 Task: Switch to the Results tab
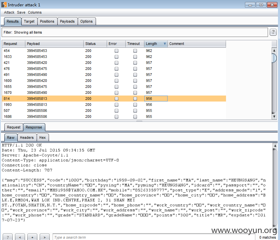[x=13, y=21]
